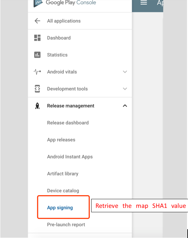This screenshot has width=188, height=238.
Task: Collapse the Release management section chevron
Action: pos(125,106)
